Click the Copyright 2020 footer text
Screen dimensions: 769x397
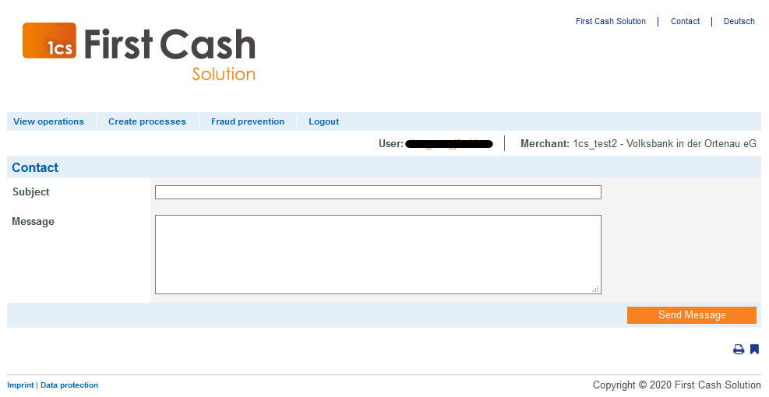677,385
